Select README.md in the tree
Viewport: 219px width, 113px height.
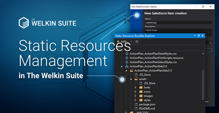click(147, 109)
